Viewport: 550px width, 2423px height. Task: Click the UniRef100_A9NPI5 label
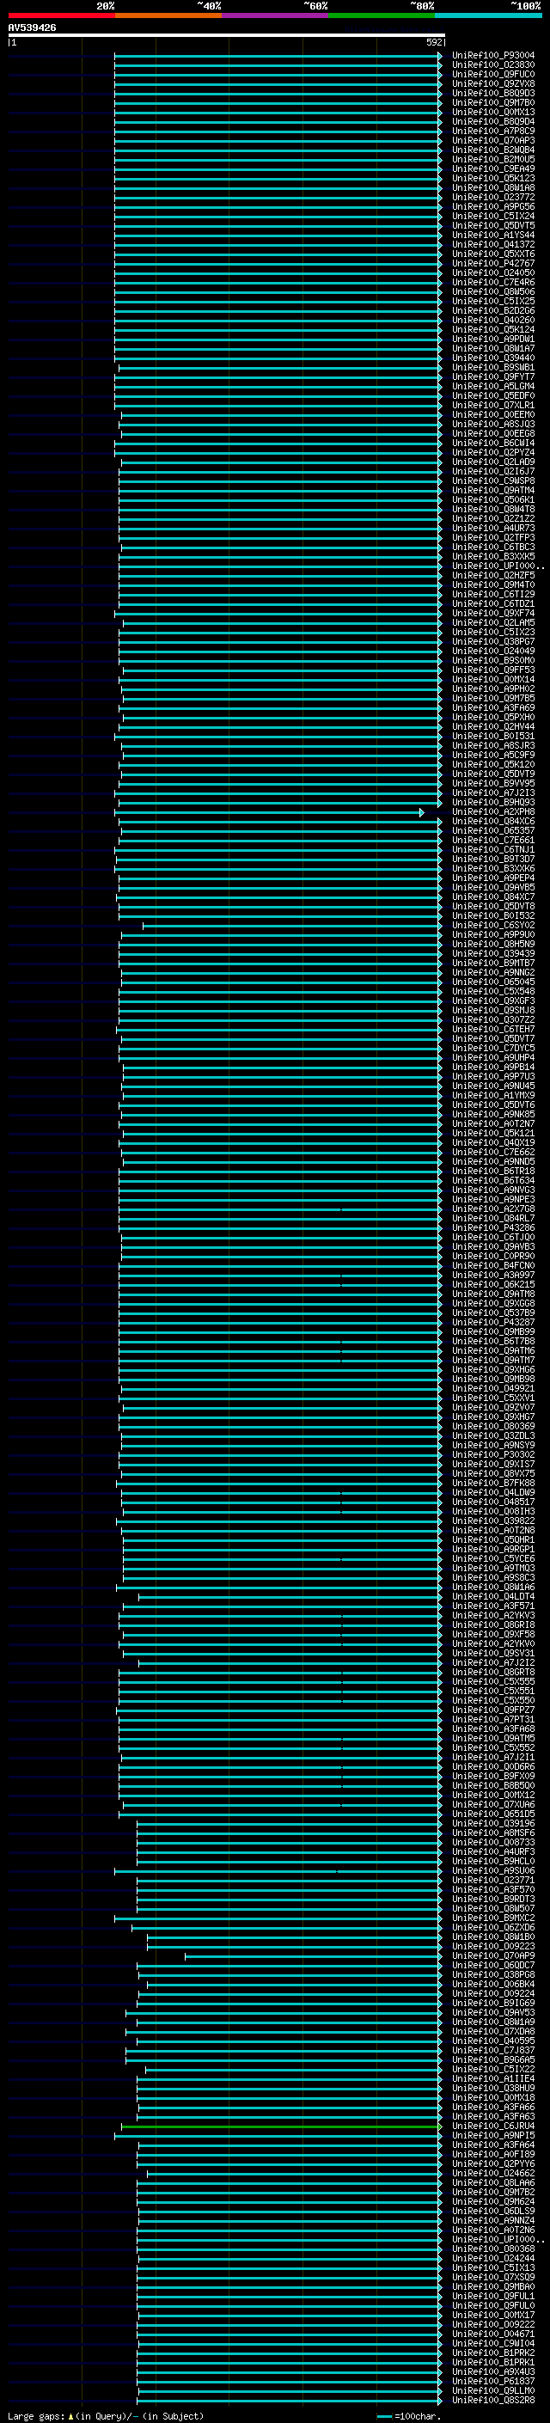click(x=493, y=2135)
